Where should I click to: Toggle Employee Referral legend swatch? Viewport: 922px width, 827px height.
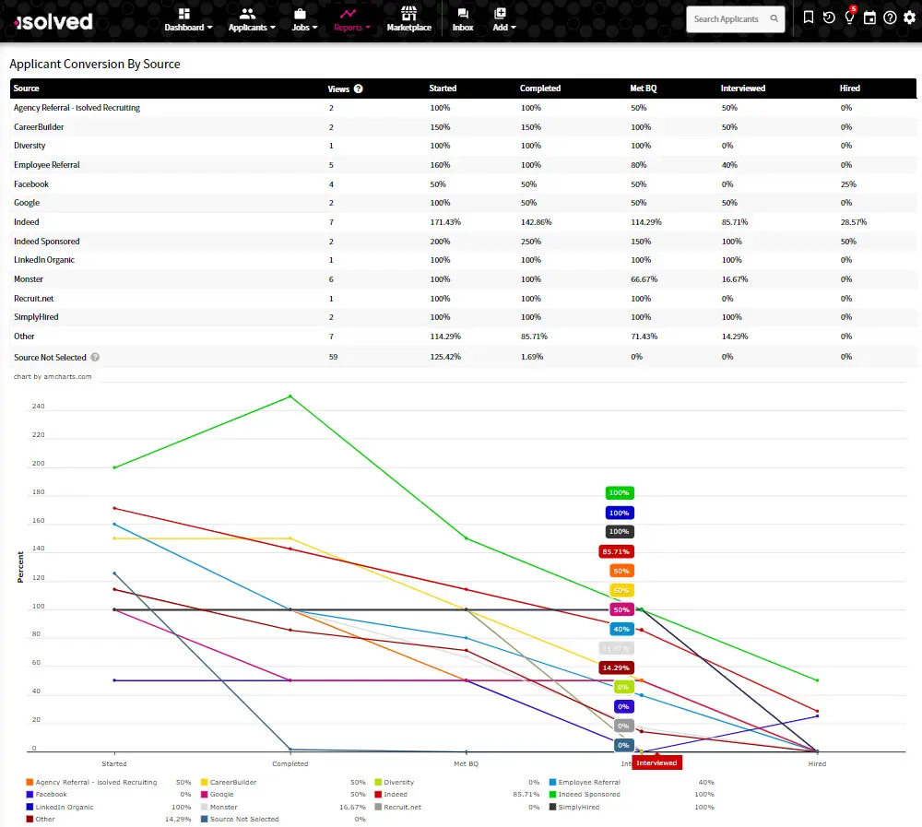click(x=552, y=783)
